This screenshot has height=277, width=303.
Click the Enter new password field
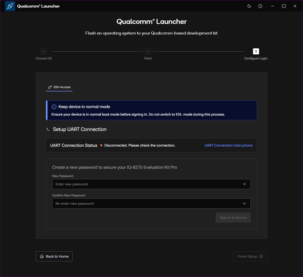coord(151,184)
